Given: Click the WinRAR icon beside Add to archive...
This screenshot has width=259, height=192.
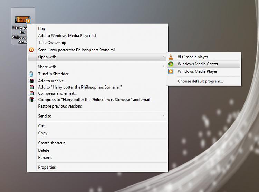Looking at the screenshot, I should 32,81.
